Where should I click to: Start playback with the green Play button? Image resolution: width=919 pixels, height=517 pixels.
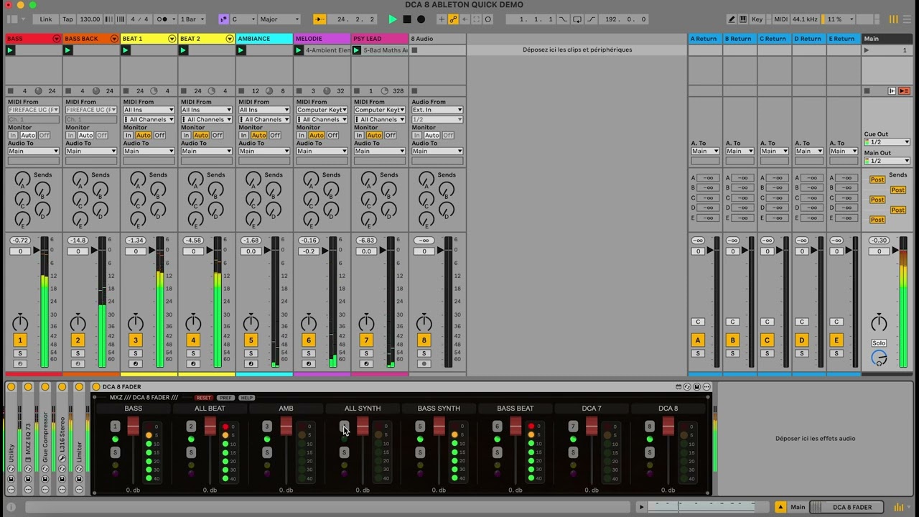392,19
